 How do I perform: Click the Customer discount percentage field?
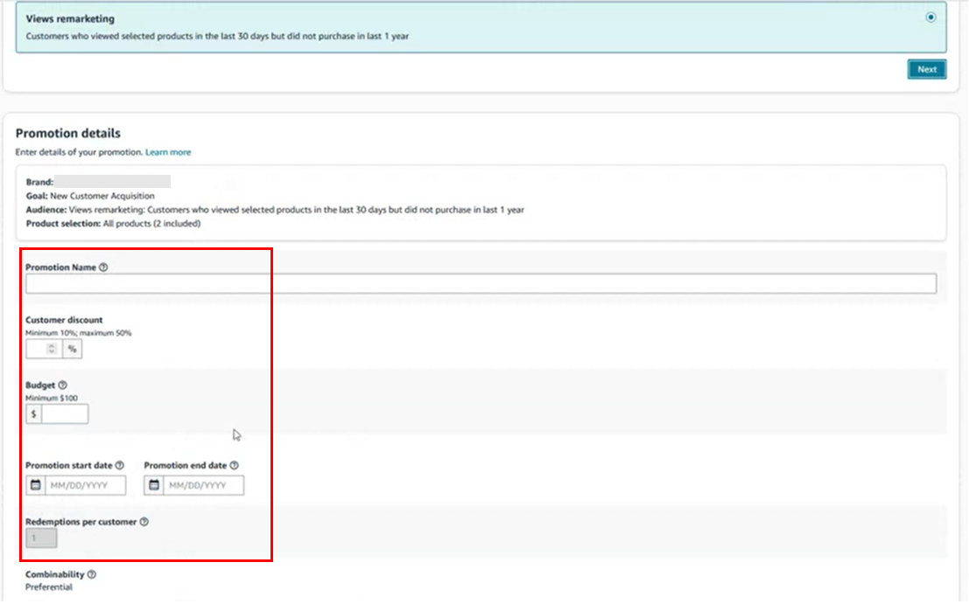pyautogui.click(x=45, y=349)
